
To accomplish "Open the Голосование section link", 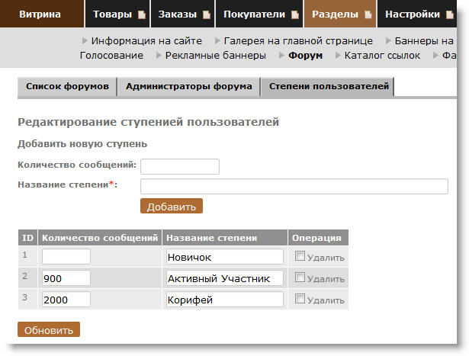I will tap(111, 56).
